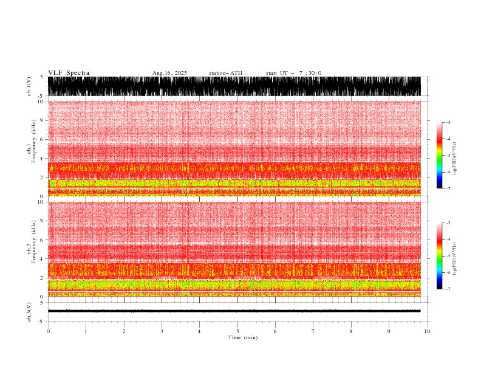
Task: Select the log(PSD) label beside ch.1 colorbar
Action: [455, 159]
